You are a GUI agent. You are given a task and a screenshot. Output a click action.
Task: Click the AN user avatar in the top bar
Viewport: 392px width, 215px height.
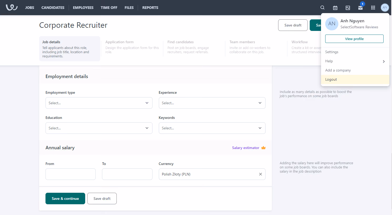click(385, 8)
